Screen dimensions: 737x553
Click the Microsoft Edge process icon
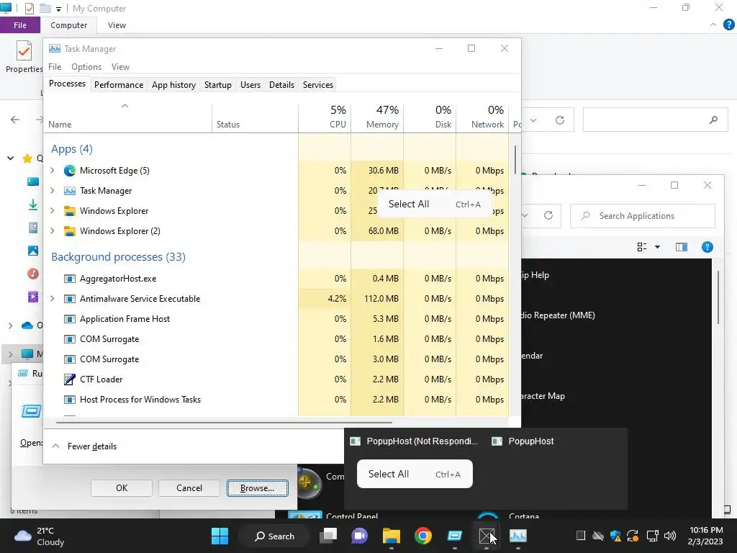[x=70, y=171]
